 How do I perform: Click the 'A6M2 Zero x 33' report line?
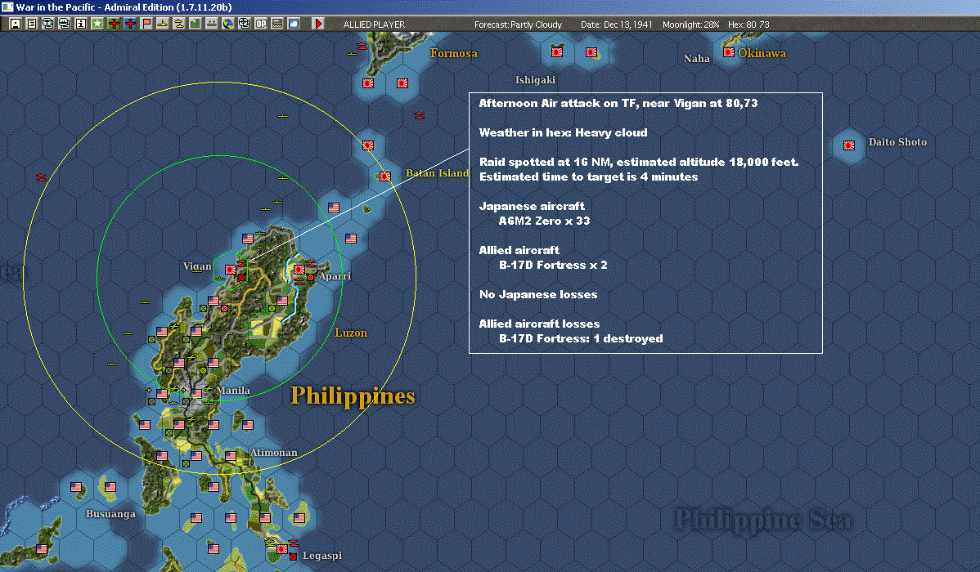pos(544,221)
